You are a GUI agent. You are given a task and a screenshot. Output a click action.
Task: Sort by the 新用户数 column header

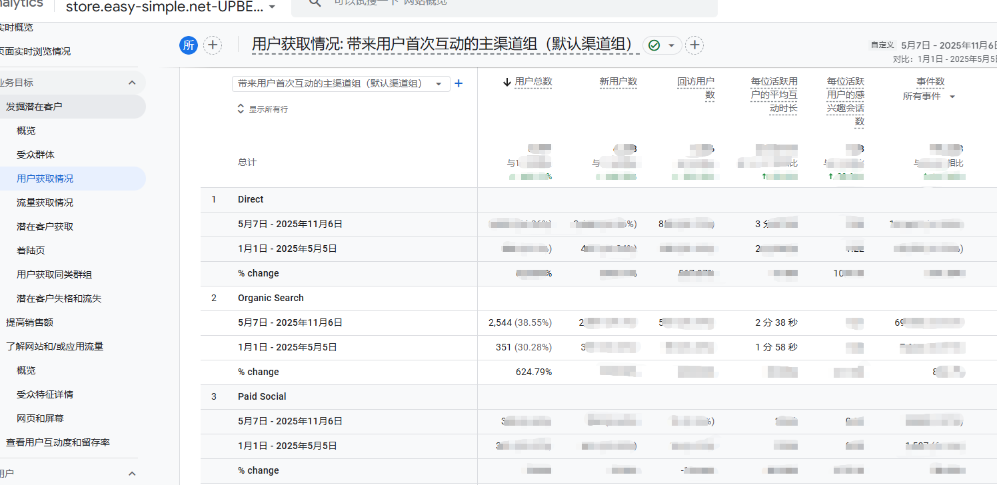pos(618,82)
